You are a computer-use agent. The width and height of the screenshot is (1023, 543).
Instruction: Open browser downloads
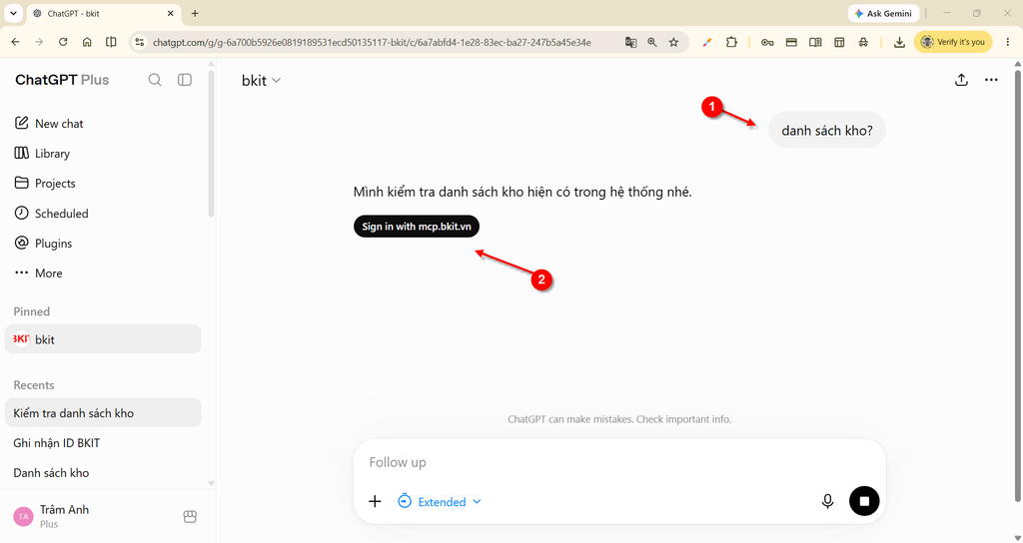point(899,42)
